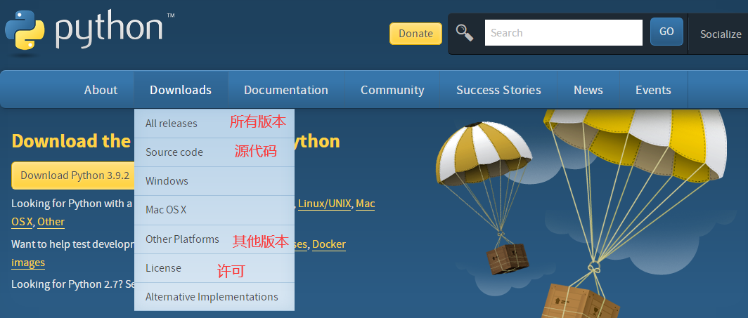The width and height of the screenshot is (748, 318).
Task: Select Other Platforms in Downloads dropdown
Action: click(214, 239)
